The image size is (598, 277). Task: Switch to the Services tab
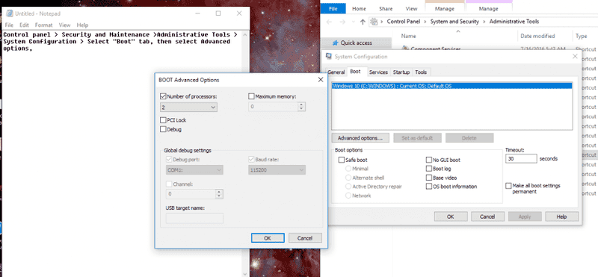[x=378, y=72]
